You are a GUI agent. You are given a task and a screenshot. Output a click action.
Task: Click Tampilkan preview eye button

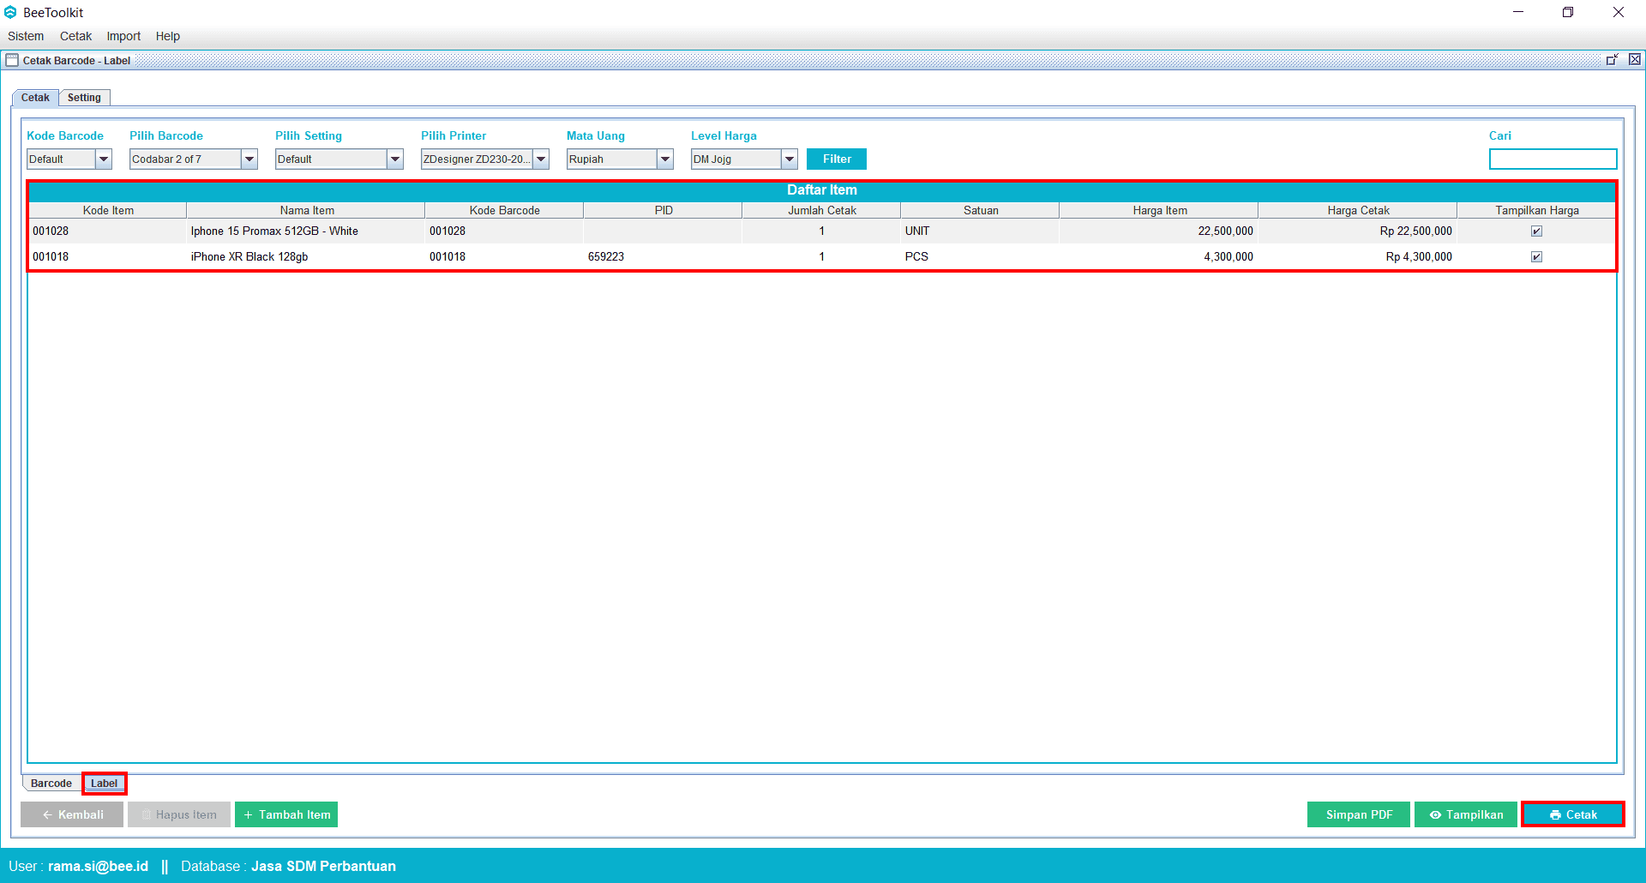coord(1465,814)
